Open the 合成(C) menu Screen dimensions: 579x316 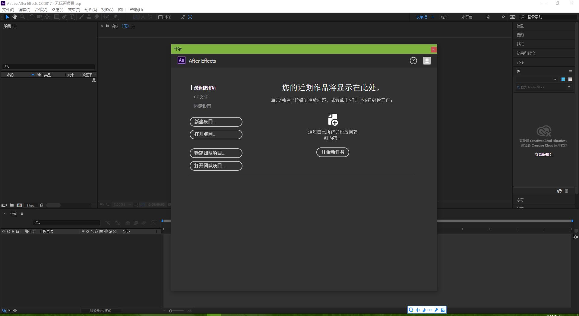(x=41, y=10)
